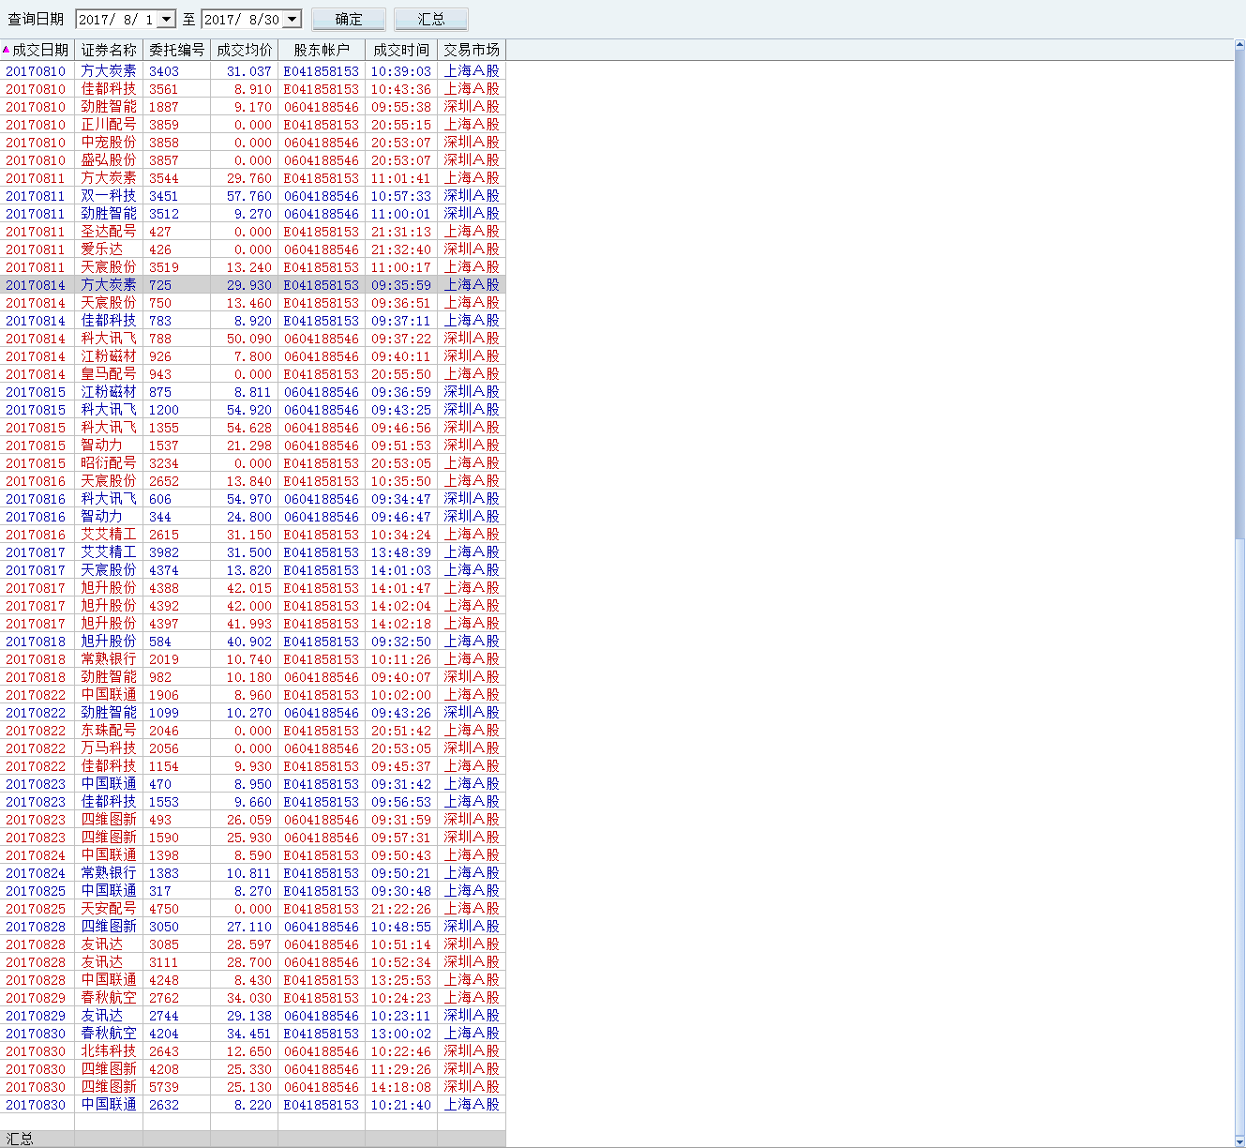Click the vertical scrollbar up arrow

(x=1240, y=45)
